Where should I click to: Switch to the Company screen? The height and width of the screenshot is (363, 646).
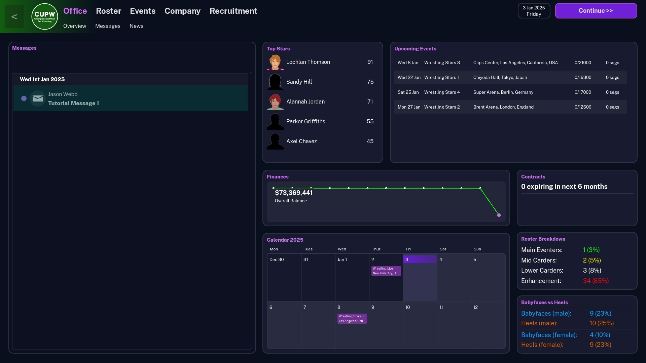(x=182, y=11)
